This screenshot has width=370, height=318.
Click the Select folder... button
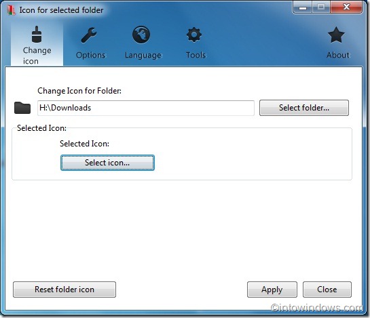click(304, 108)
